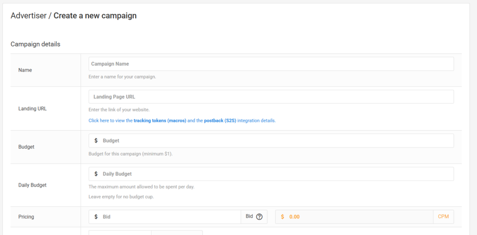
Task: Click the orange 0.00 CPM value field
Action: pyautogui.click(x=354, y=217)
